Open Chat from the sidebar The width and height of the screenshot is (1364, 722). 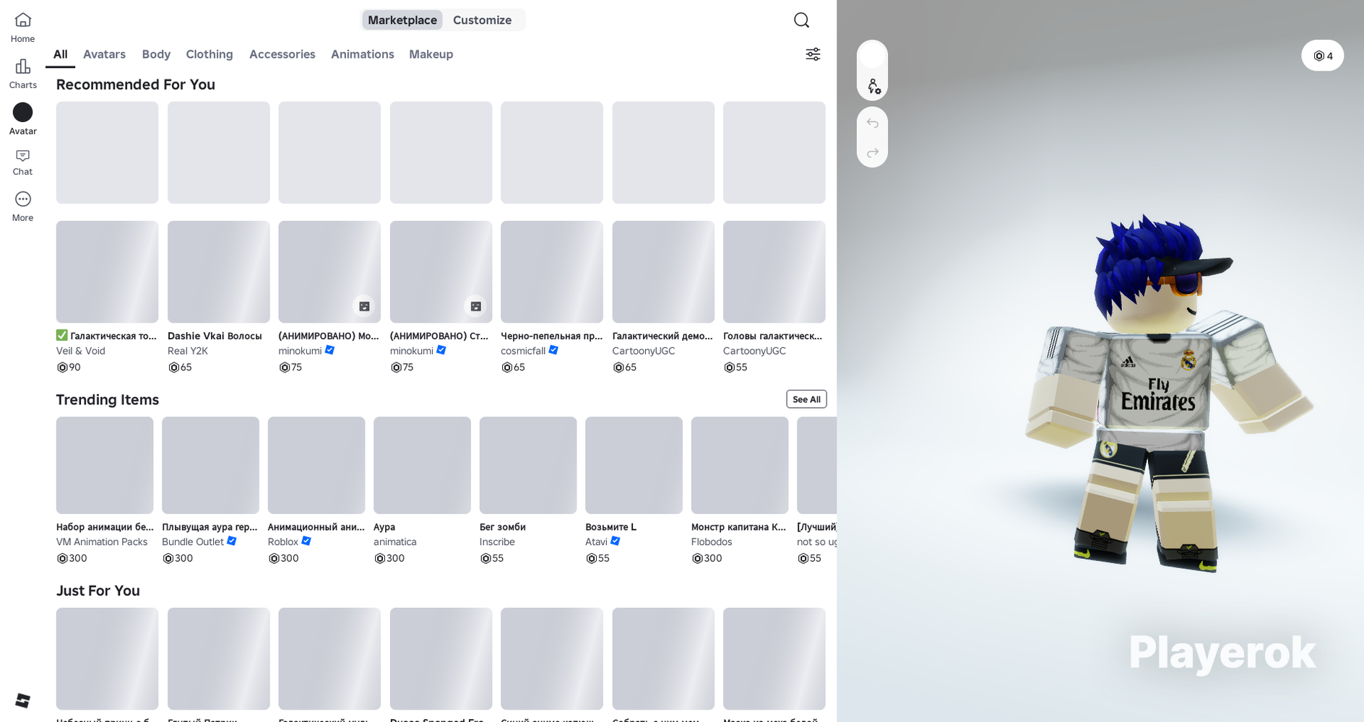coord(22,162)
